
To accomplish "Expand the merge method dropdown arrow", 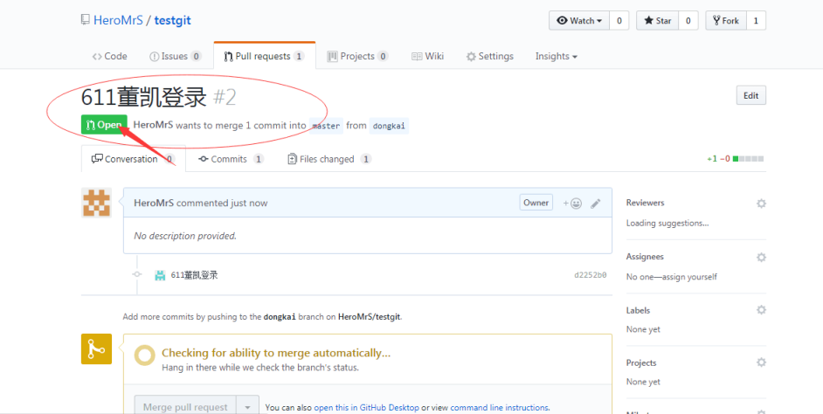I will [x=248, y=407].
